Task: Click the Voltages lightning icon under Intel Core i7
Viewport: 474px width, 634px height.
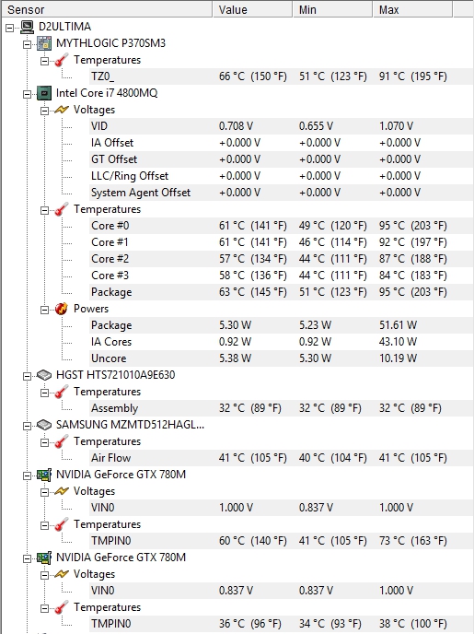Action: coord(62,110)
